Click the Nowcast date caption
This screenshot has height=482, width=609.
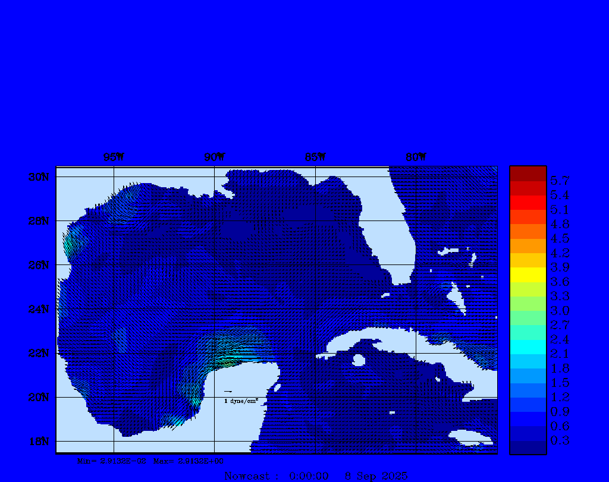[315, 475]
